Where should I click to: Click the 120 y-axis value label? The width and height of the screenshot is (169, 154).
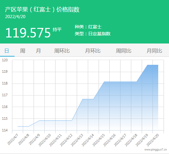click(5, 60)
